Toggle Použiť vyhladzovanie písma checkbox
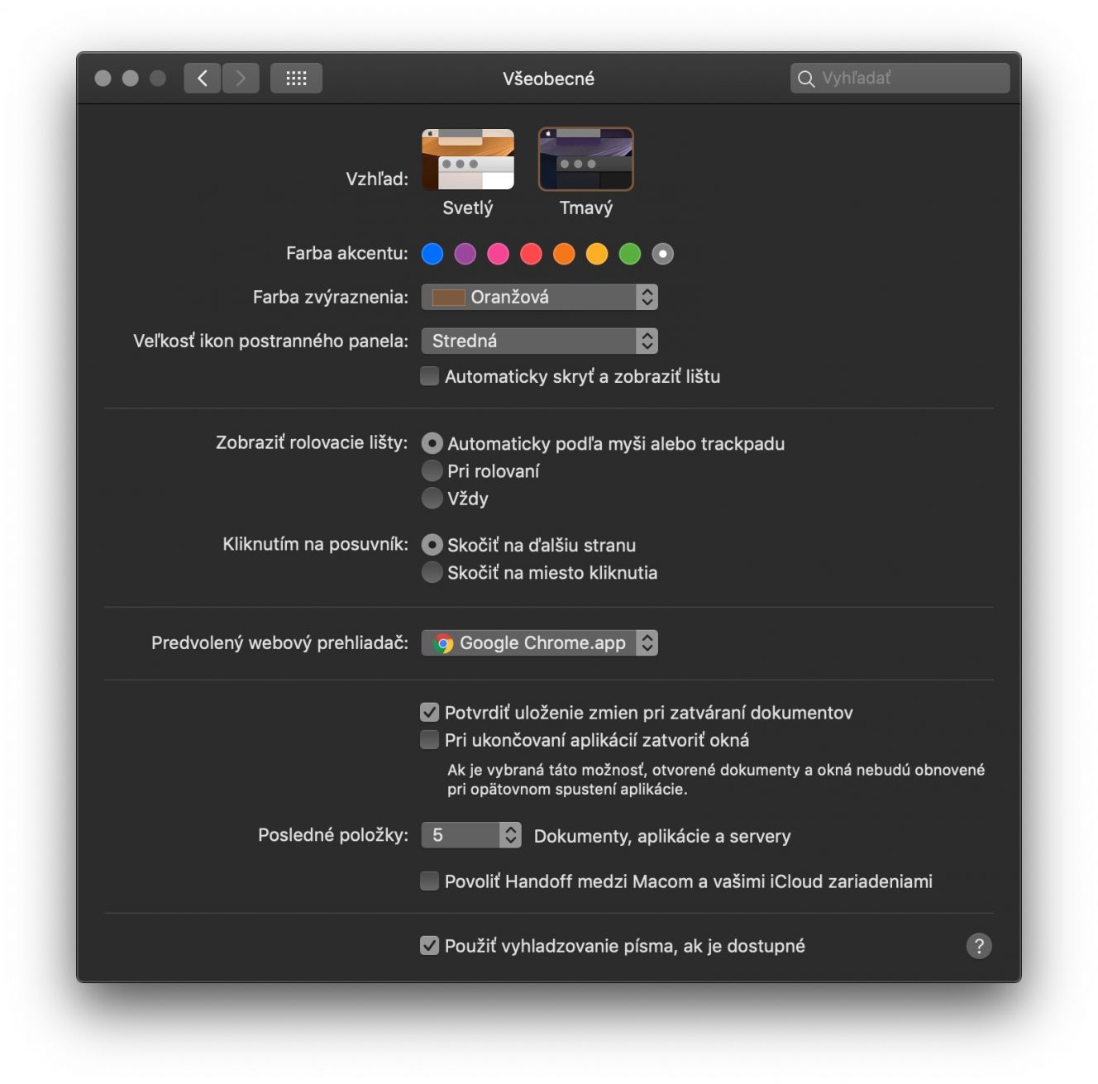Viewport: 1098px width, 1084px height. [x=429, y=945]
